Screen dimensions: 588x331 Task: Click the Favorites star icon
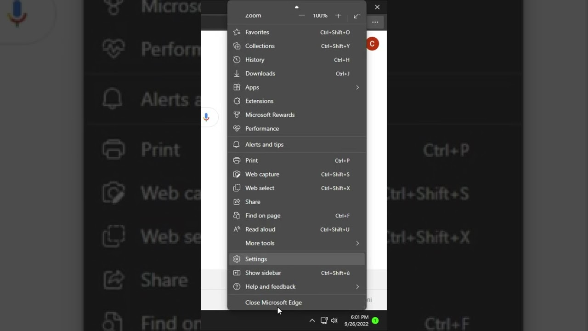(237, 32)
